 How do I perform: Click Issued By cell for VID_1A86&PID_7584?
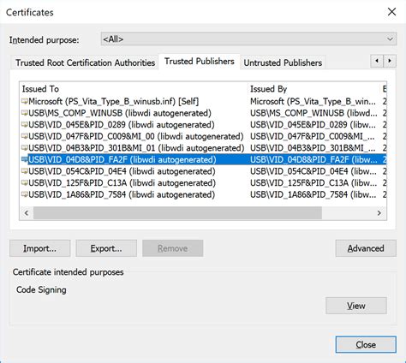(x=313, y=194)
